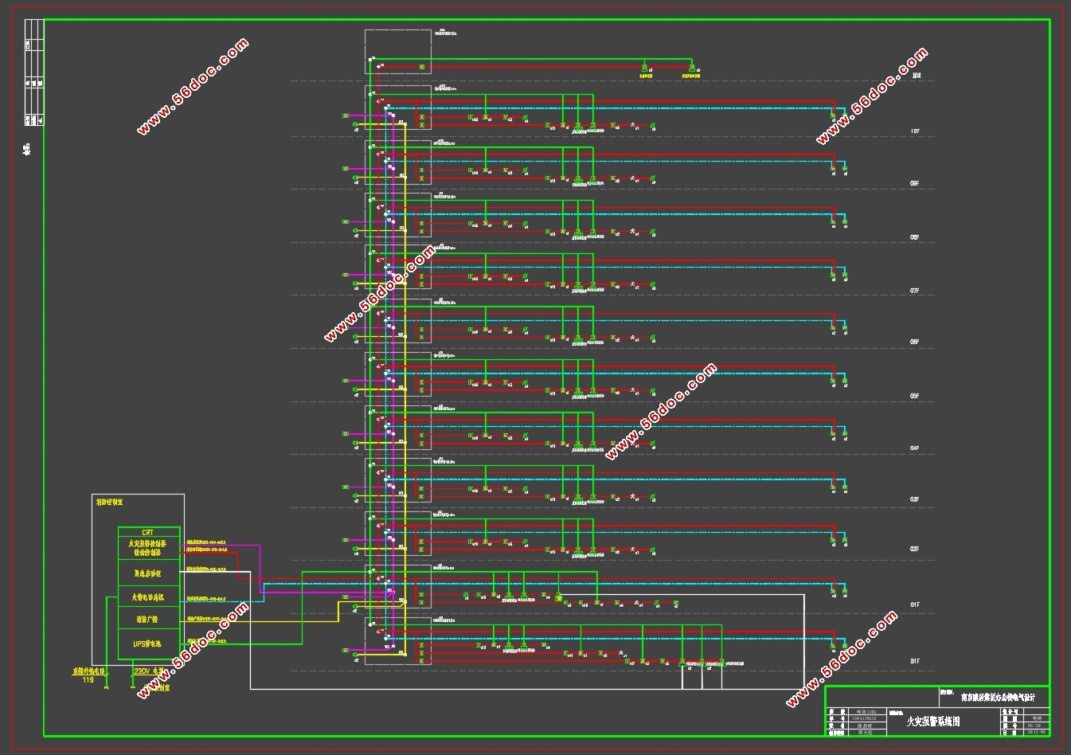
Task: Select floor label B1F
Action: [915, 661]
